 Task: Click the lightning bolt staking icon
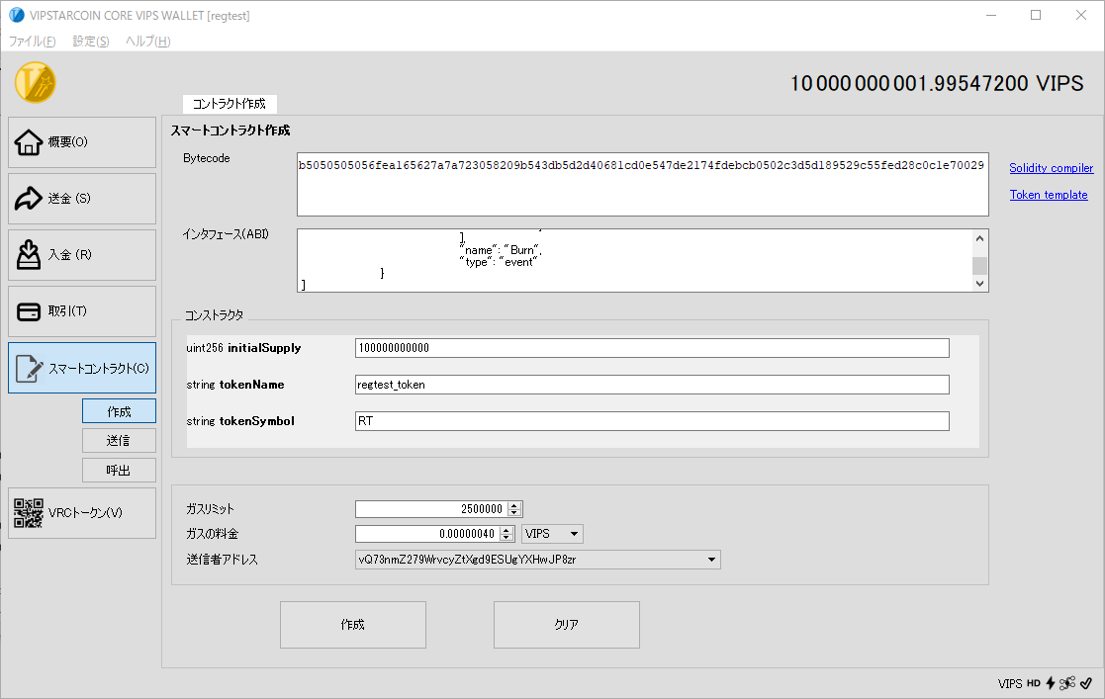click(1050, 683)
